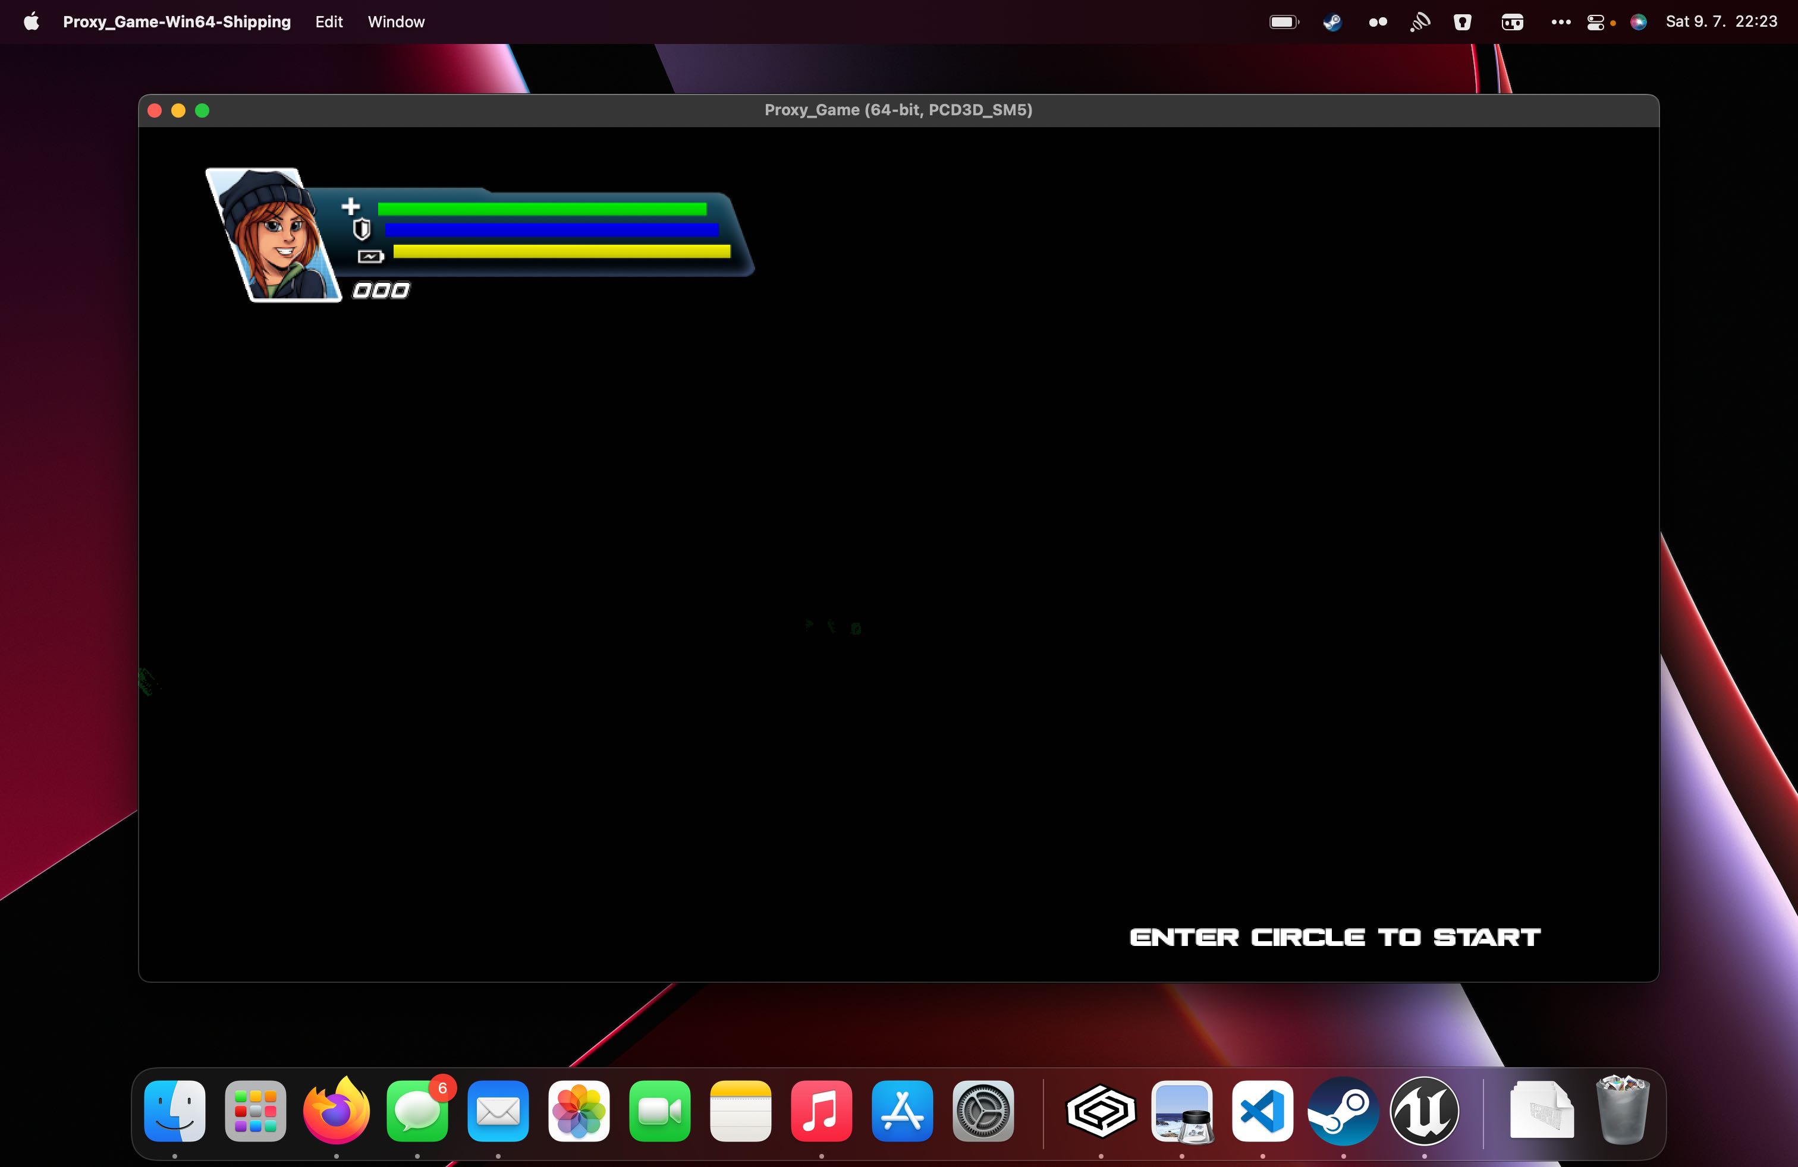Open Finder from the Dock
1798x1167 pixels.
click(x=175, y=1111)
